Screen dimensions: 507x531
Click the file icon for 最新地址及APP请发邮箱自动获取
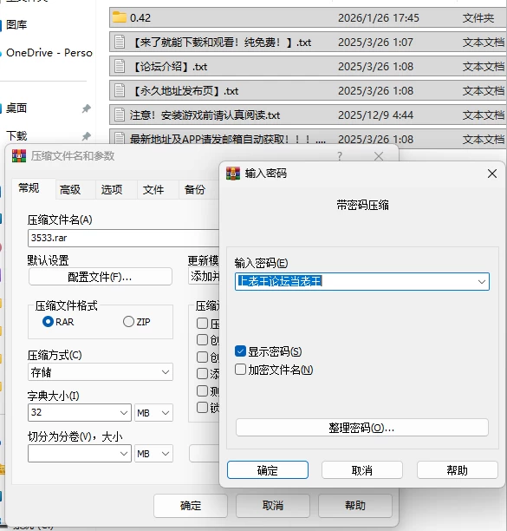pos(120,138)
